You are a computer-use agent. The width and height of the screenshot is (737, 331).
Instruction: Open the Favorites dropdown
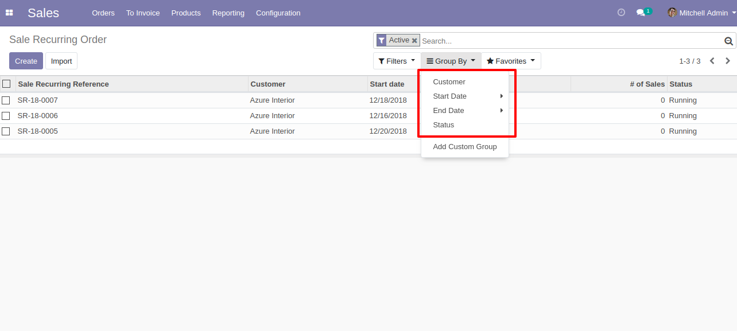point(511,61)
